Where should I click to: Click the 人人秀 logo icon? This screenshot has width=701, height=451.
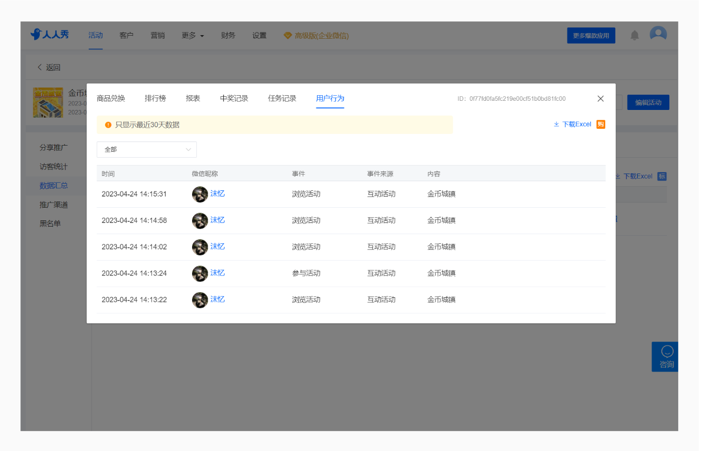click(36, 34)
